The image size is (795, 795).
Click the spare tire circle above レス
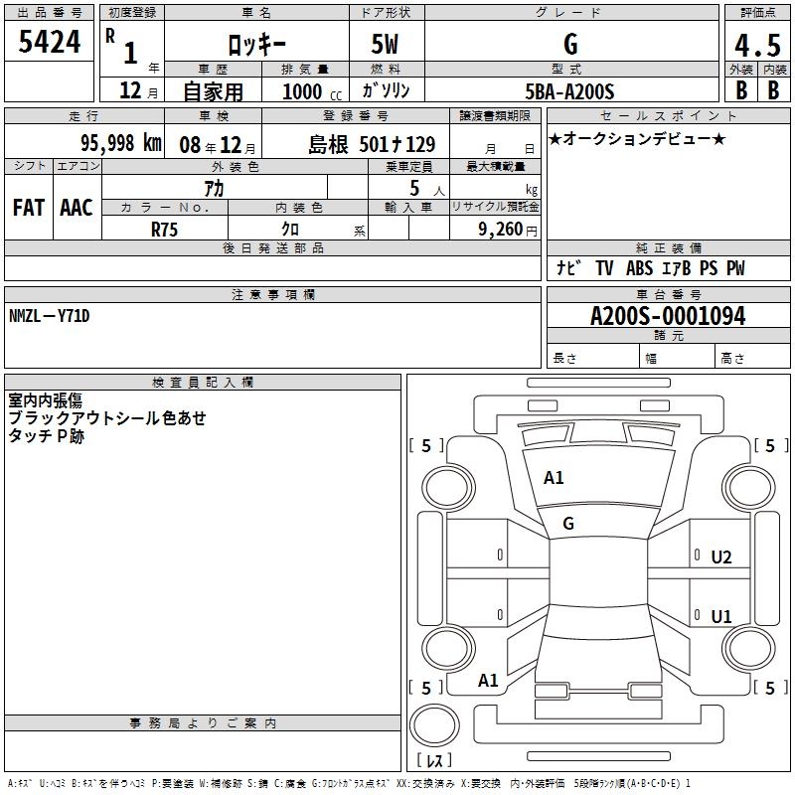coord(434,725)
